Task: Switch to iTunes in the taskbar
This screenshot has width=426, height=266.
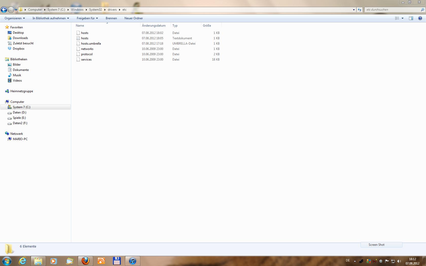Action: point(132,261)
